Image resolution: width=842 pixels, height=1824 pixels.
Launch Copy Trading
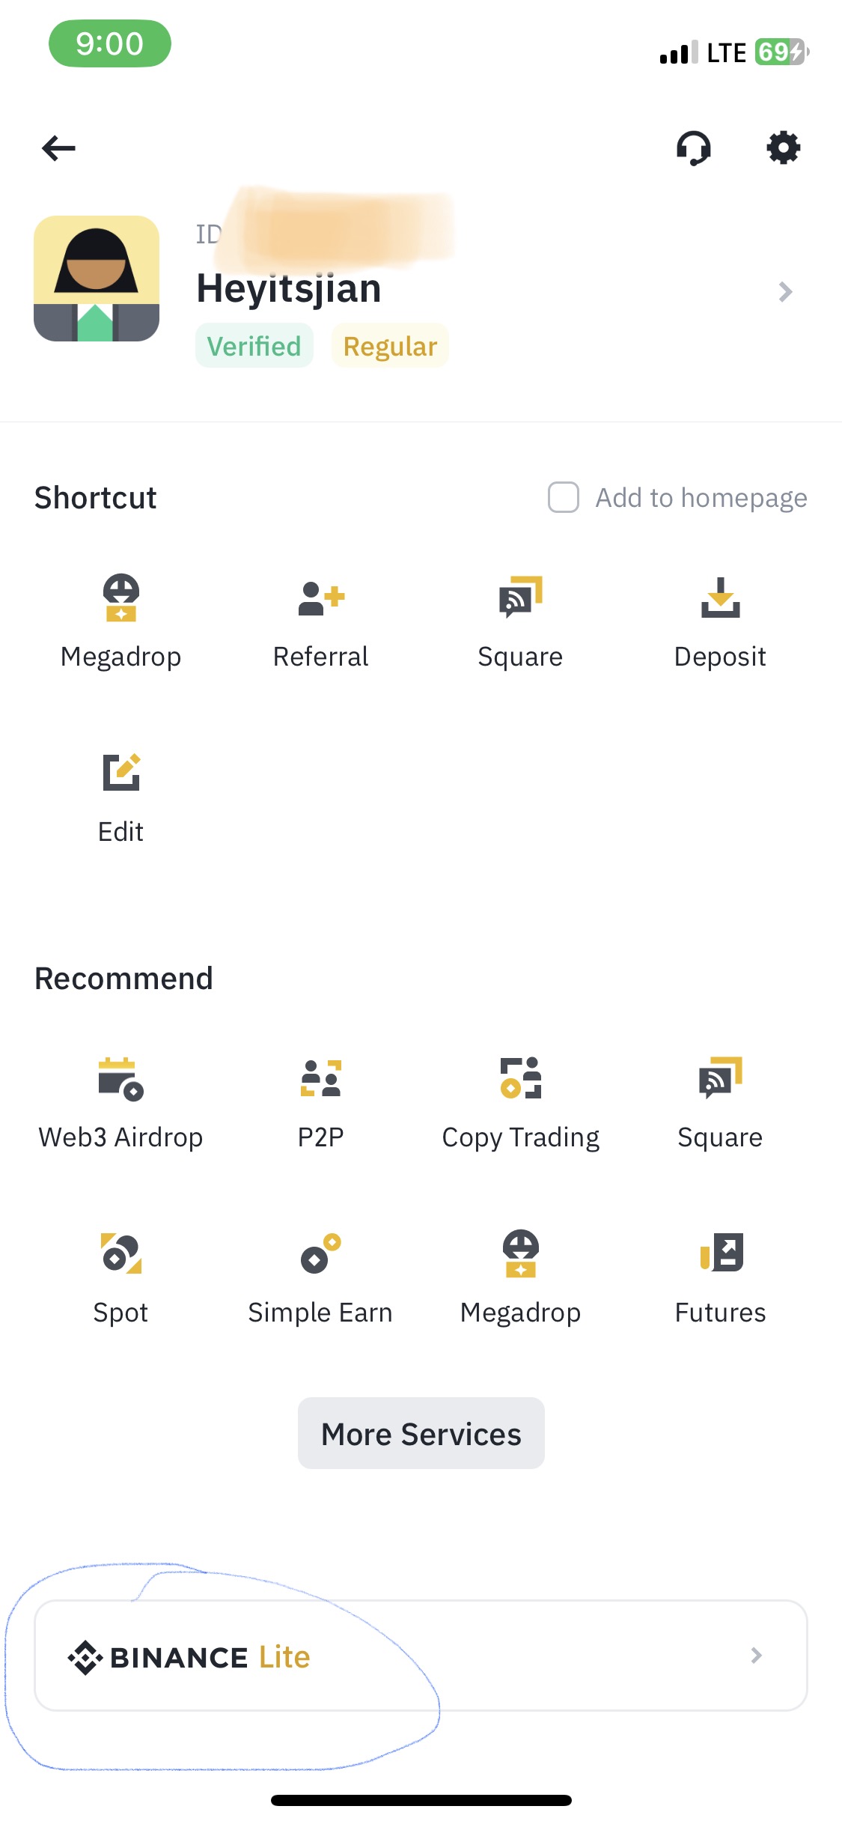point(521,1078)
